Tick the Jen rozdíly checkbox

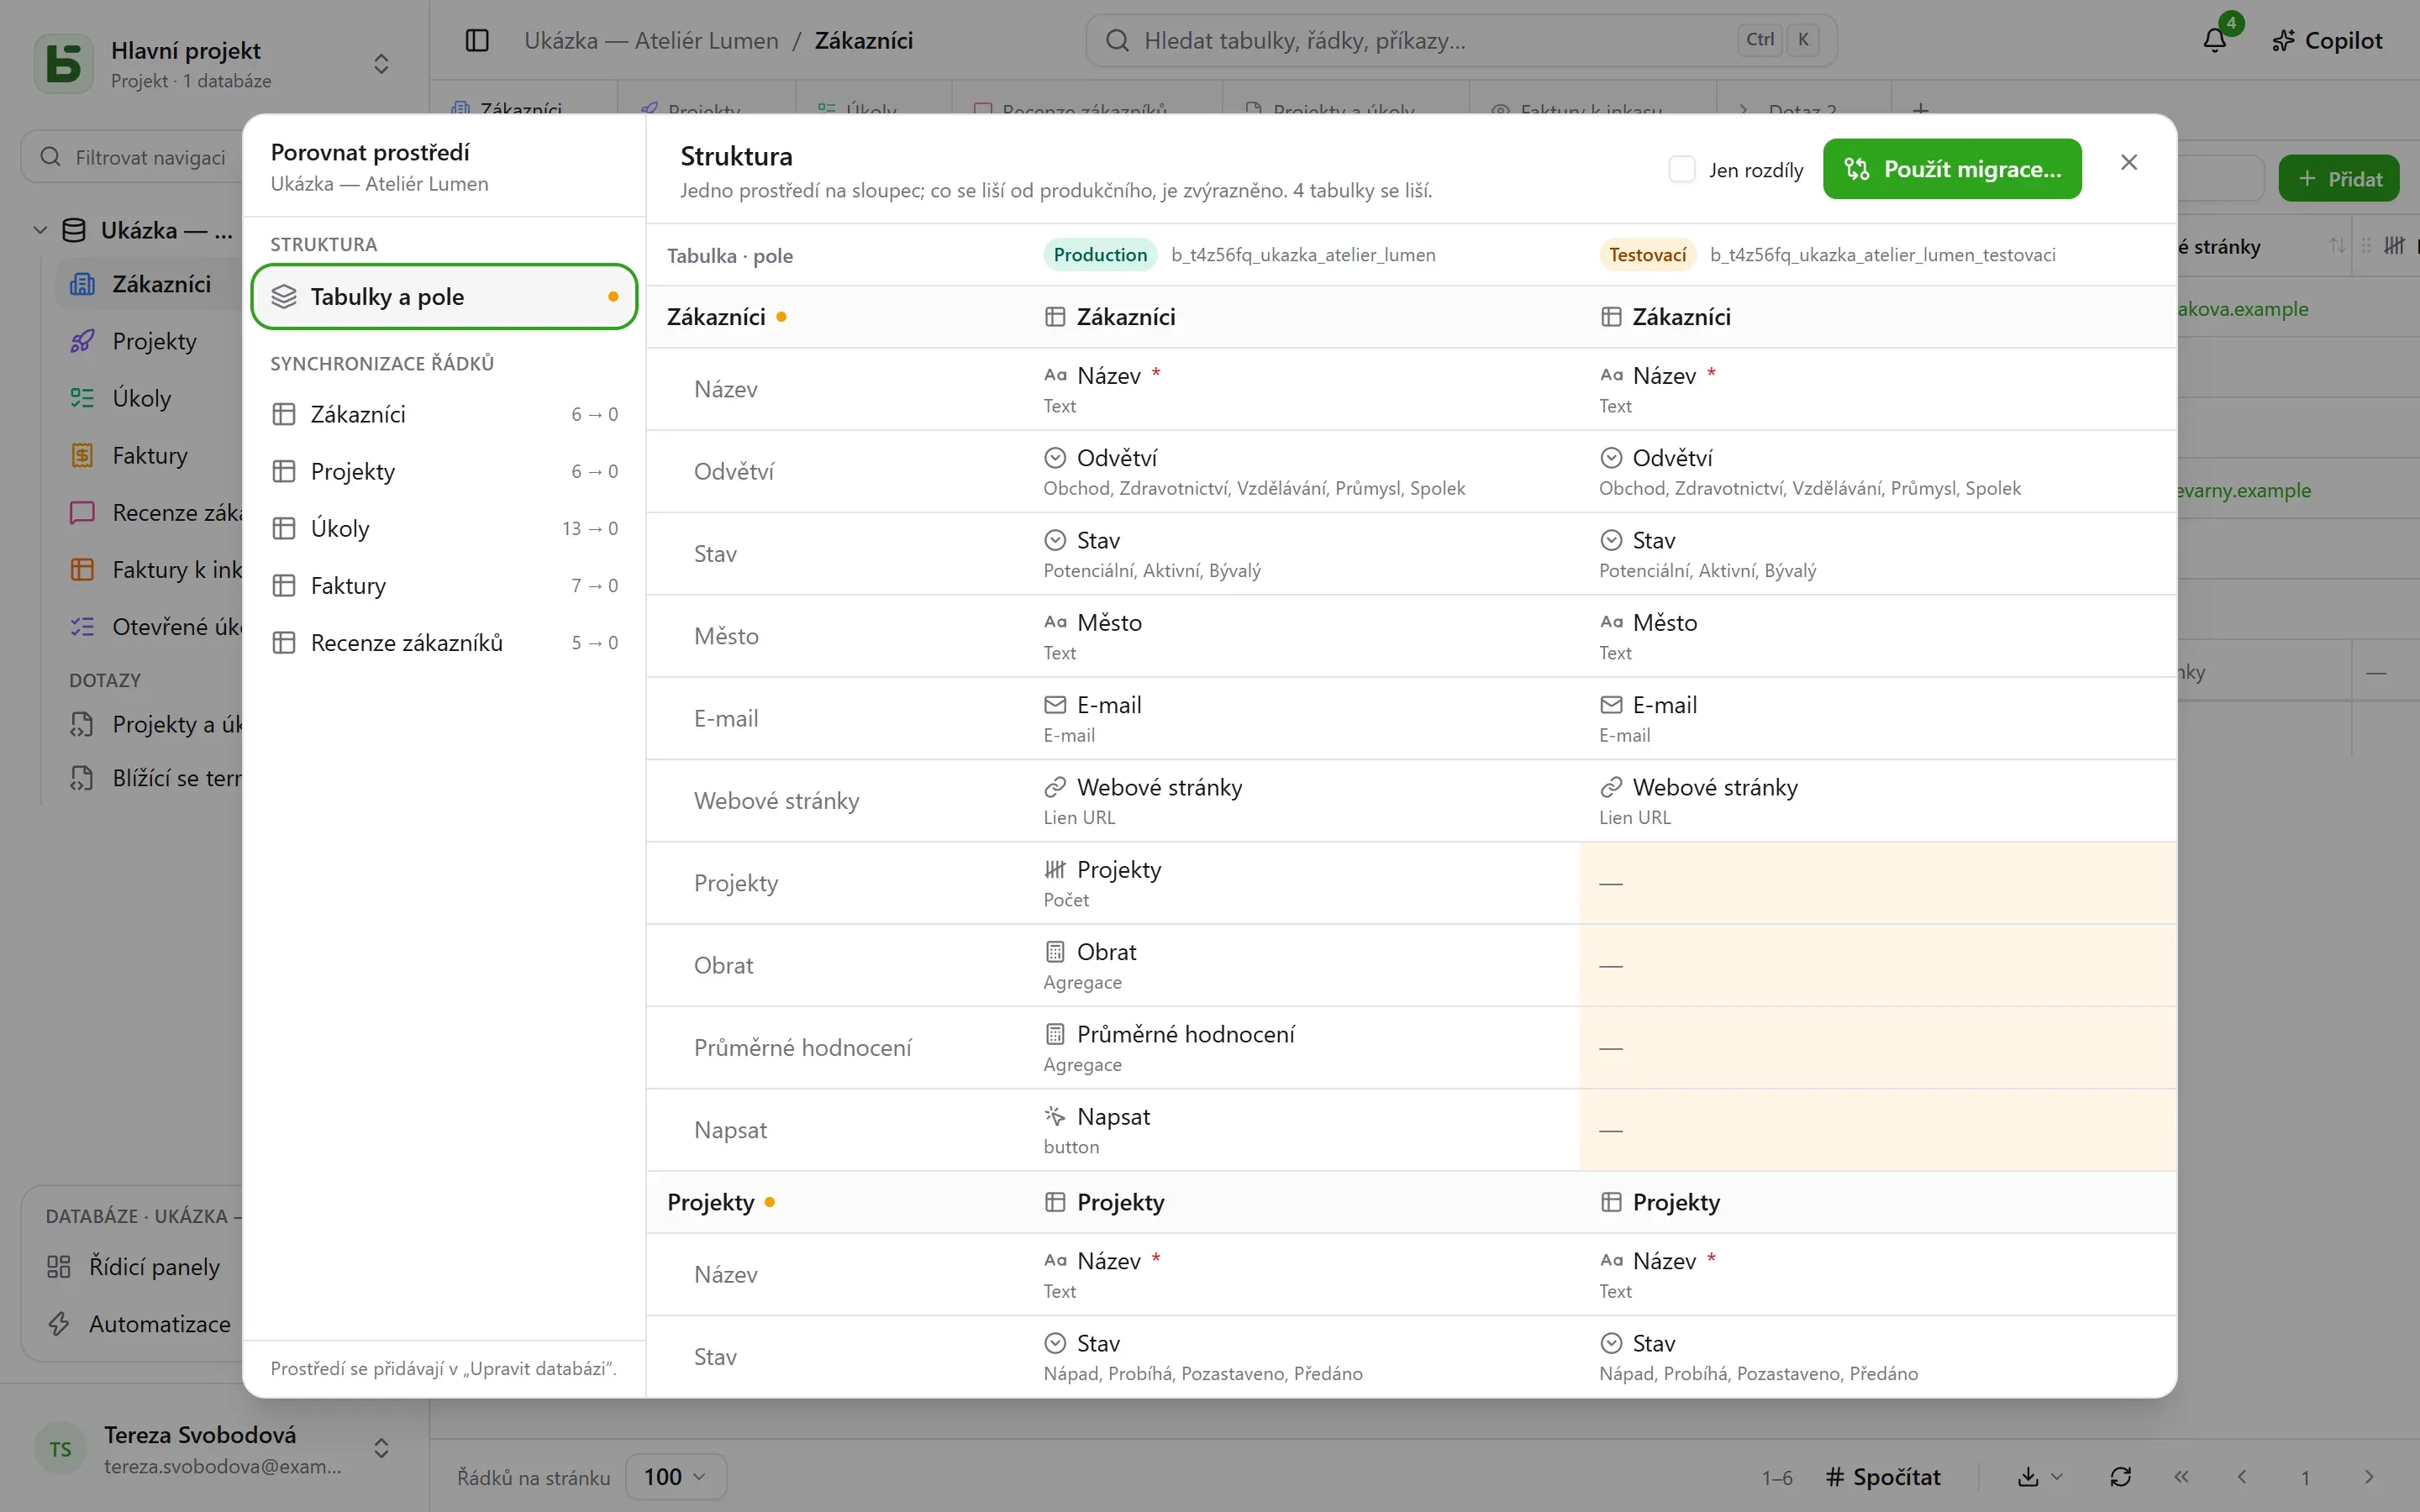click(1681, 169)
